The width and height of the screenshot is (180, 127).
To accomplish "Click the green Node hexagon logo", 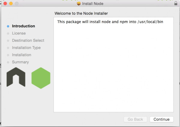I will pyautogui.click(x=41, y=78).
